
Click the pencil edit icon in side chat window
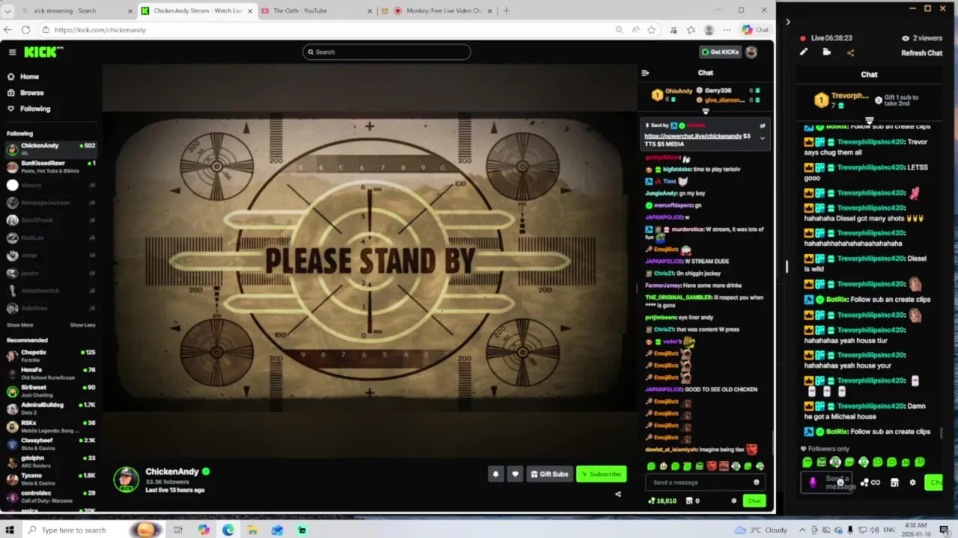click(x=804, y=52)
